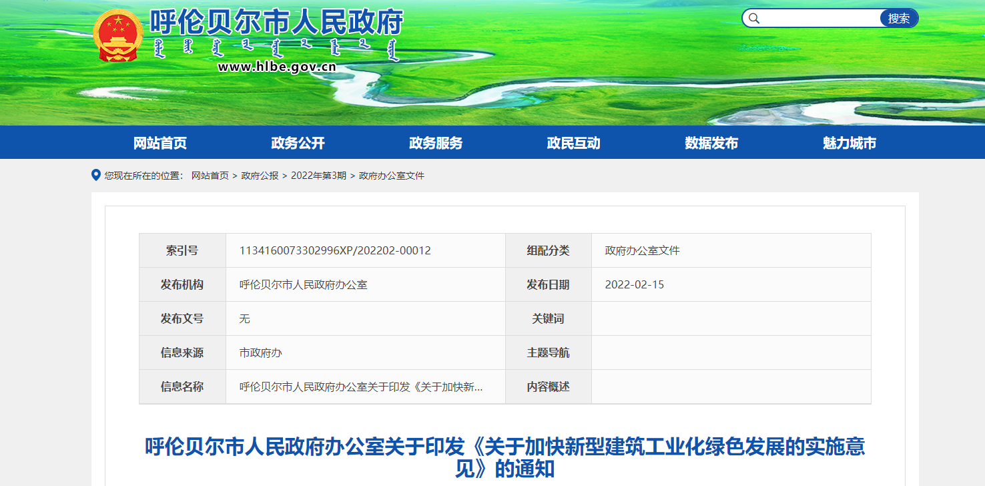985x486 pixels.
Task: Select 魅力城市 in the navigation bar
Action: pyautogui.click(x=850, y=143)
